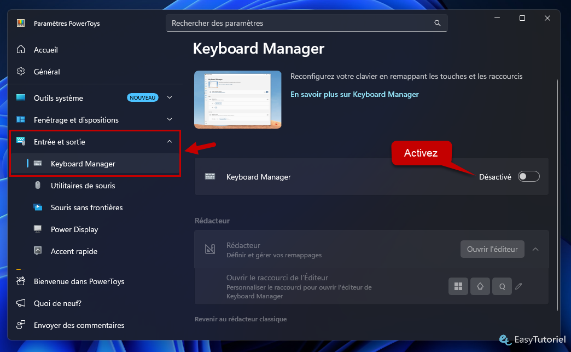Click the Bienvenue dans PowerToys icon

pos(21,281)
